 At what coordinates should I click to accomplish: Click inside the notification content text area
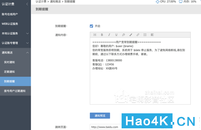(x=140, y=71)
